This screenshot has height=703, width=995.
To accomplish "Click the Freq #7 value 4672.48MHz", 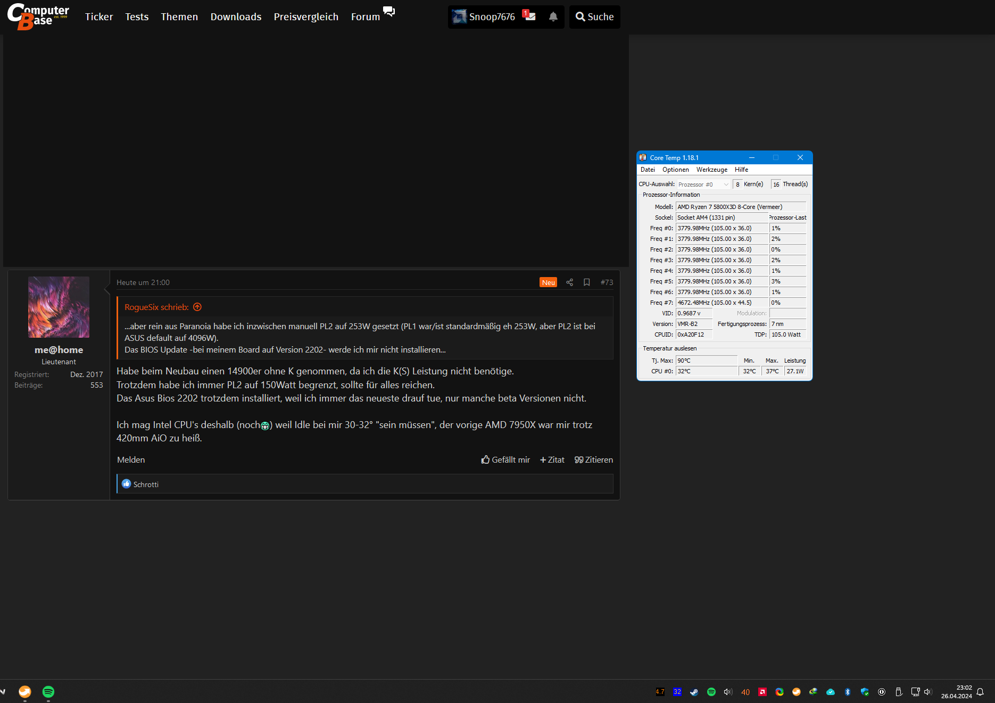I will point(722,303).
